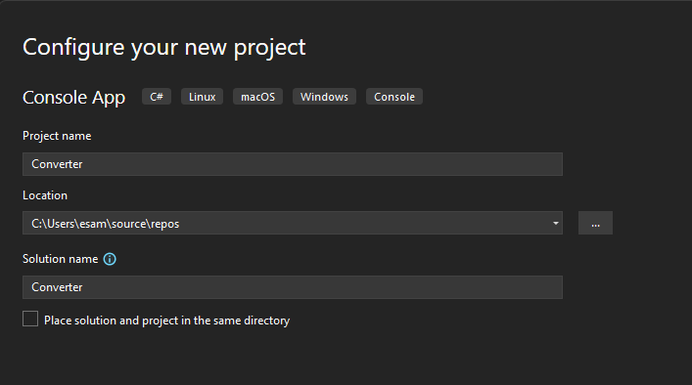Place cursor after "repos" in Location path
This screenshot has width=692, height=385.
[180, 224]
